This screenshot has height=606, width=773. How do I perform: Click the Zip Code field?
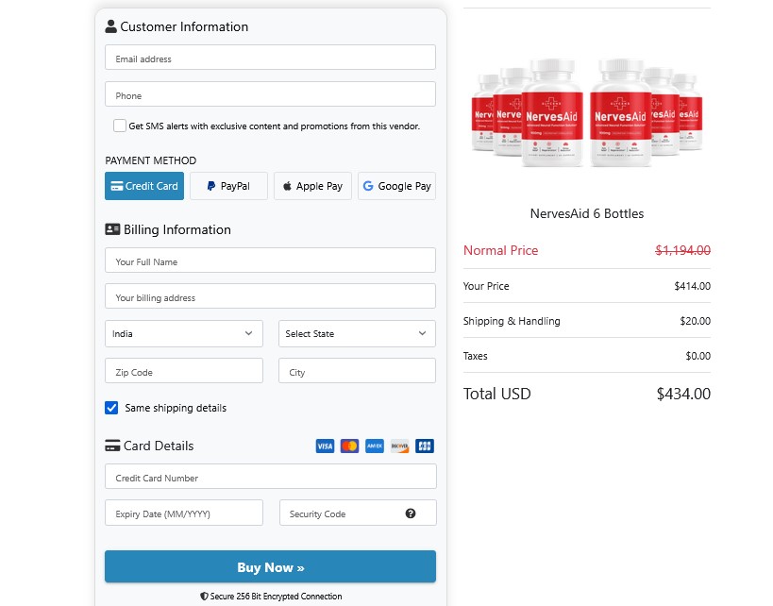(x=184, y=370)
